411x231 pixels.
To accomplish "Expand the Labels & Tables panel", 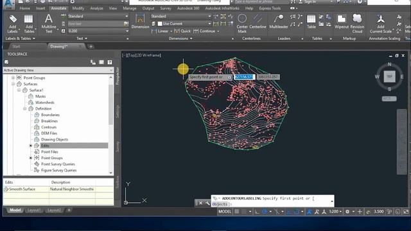I will click(x=20, y=38).
